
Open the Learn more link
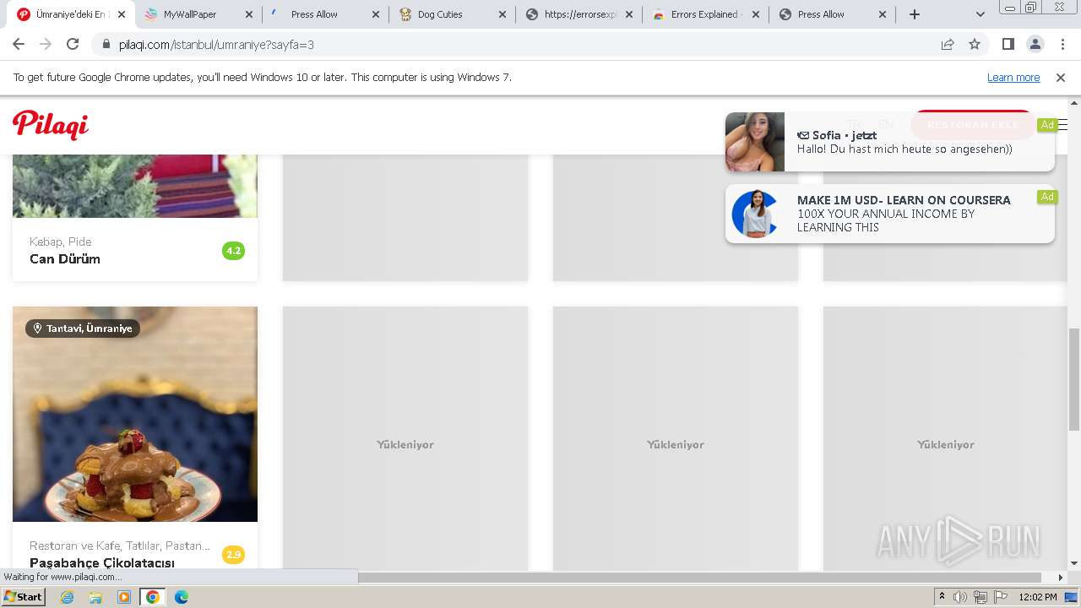1013,78
